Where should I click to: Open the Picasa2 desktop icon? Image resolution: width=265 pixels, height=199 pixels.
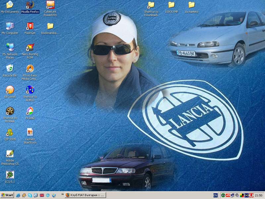coord(30,111)
